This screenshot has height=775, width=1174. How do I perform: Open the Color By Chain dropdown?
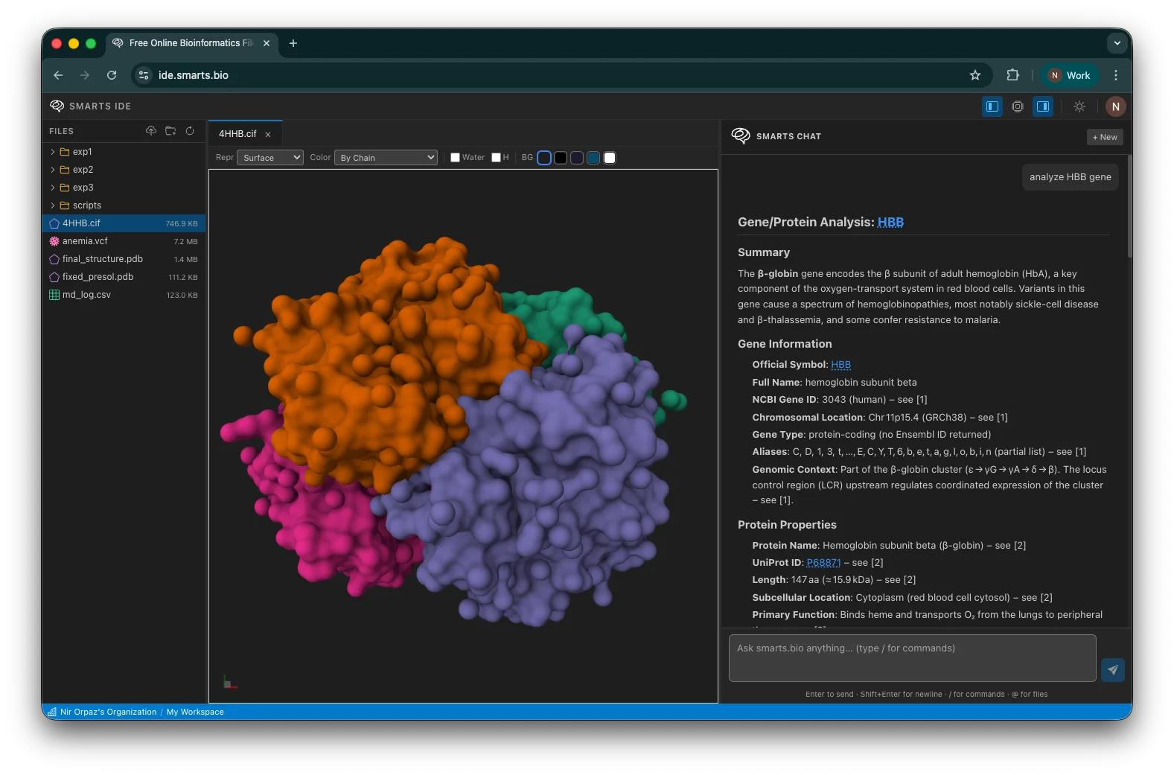(386, 158)
